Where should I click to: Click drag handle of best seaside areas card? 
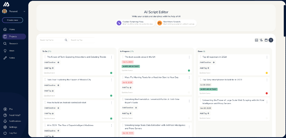[123, 57]
